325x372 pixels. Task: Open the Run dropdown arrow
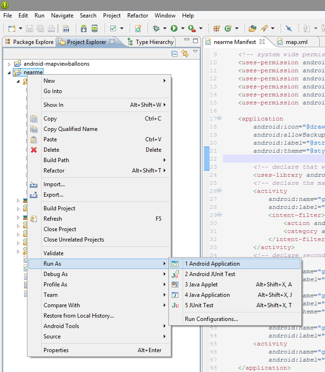tap(183, 29)
